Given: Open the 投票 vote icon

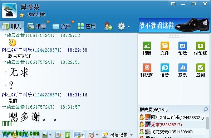Looking at the screenshot, I should click(x=183, y=68).
